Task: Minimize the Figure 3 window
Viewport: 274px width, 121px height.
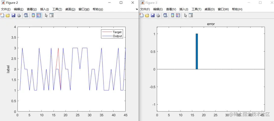Action: click(249, 3)
